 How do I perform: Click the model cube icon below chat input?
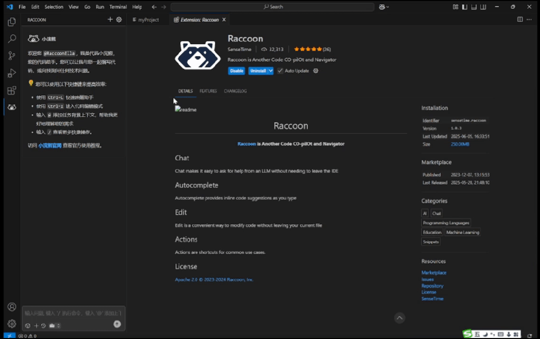(28, 325)
